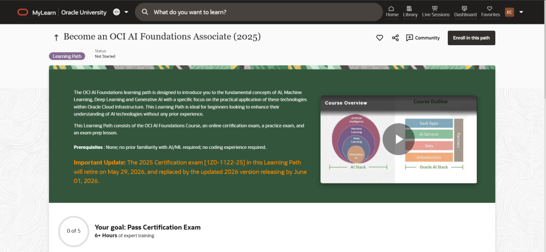Click the 'Your goal: Pass Certification Exam' heading
Image resolution: width=546 pixels, height=252 pixels.
coord(148,228)
